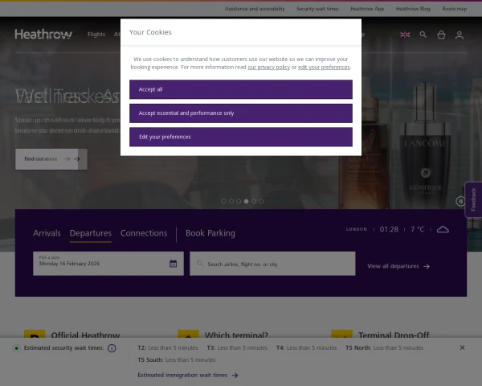Open Assistance and accessibility link
The width and height of the screenshot is (482, 386).
click(255, 9)
